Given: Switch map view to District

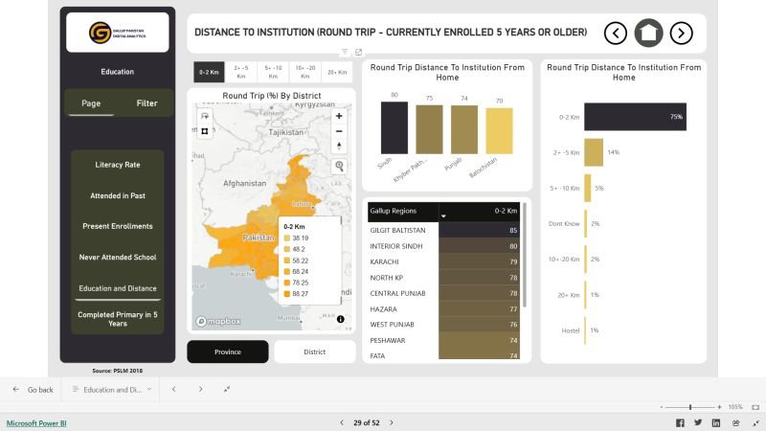Looking at the screenshot, I should [x=315, y=352].
